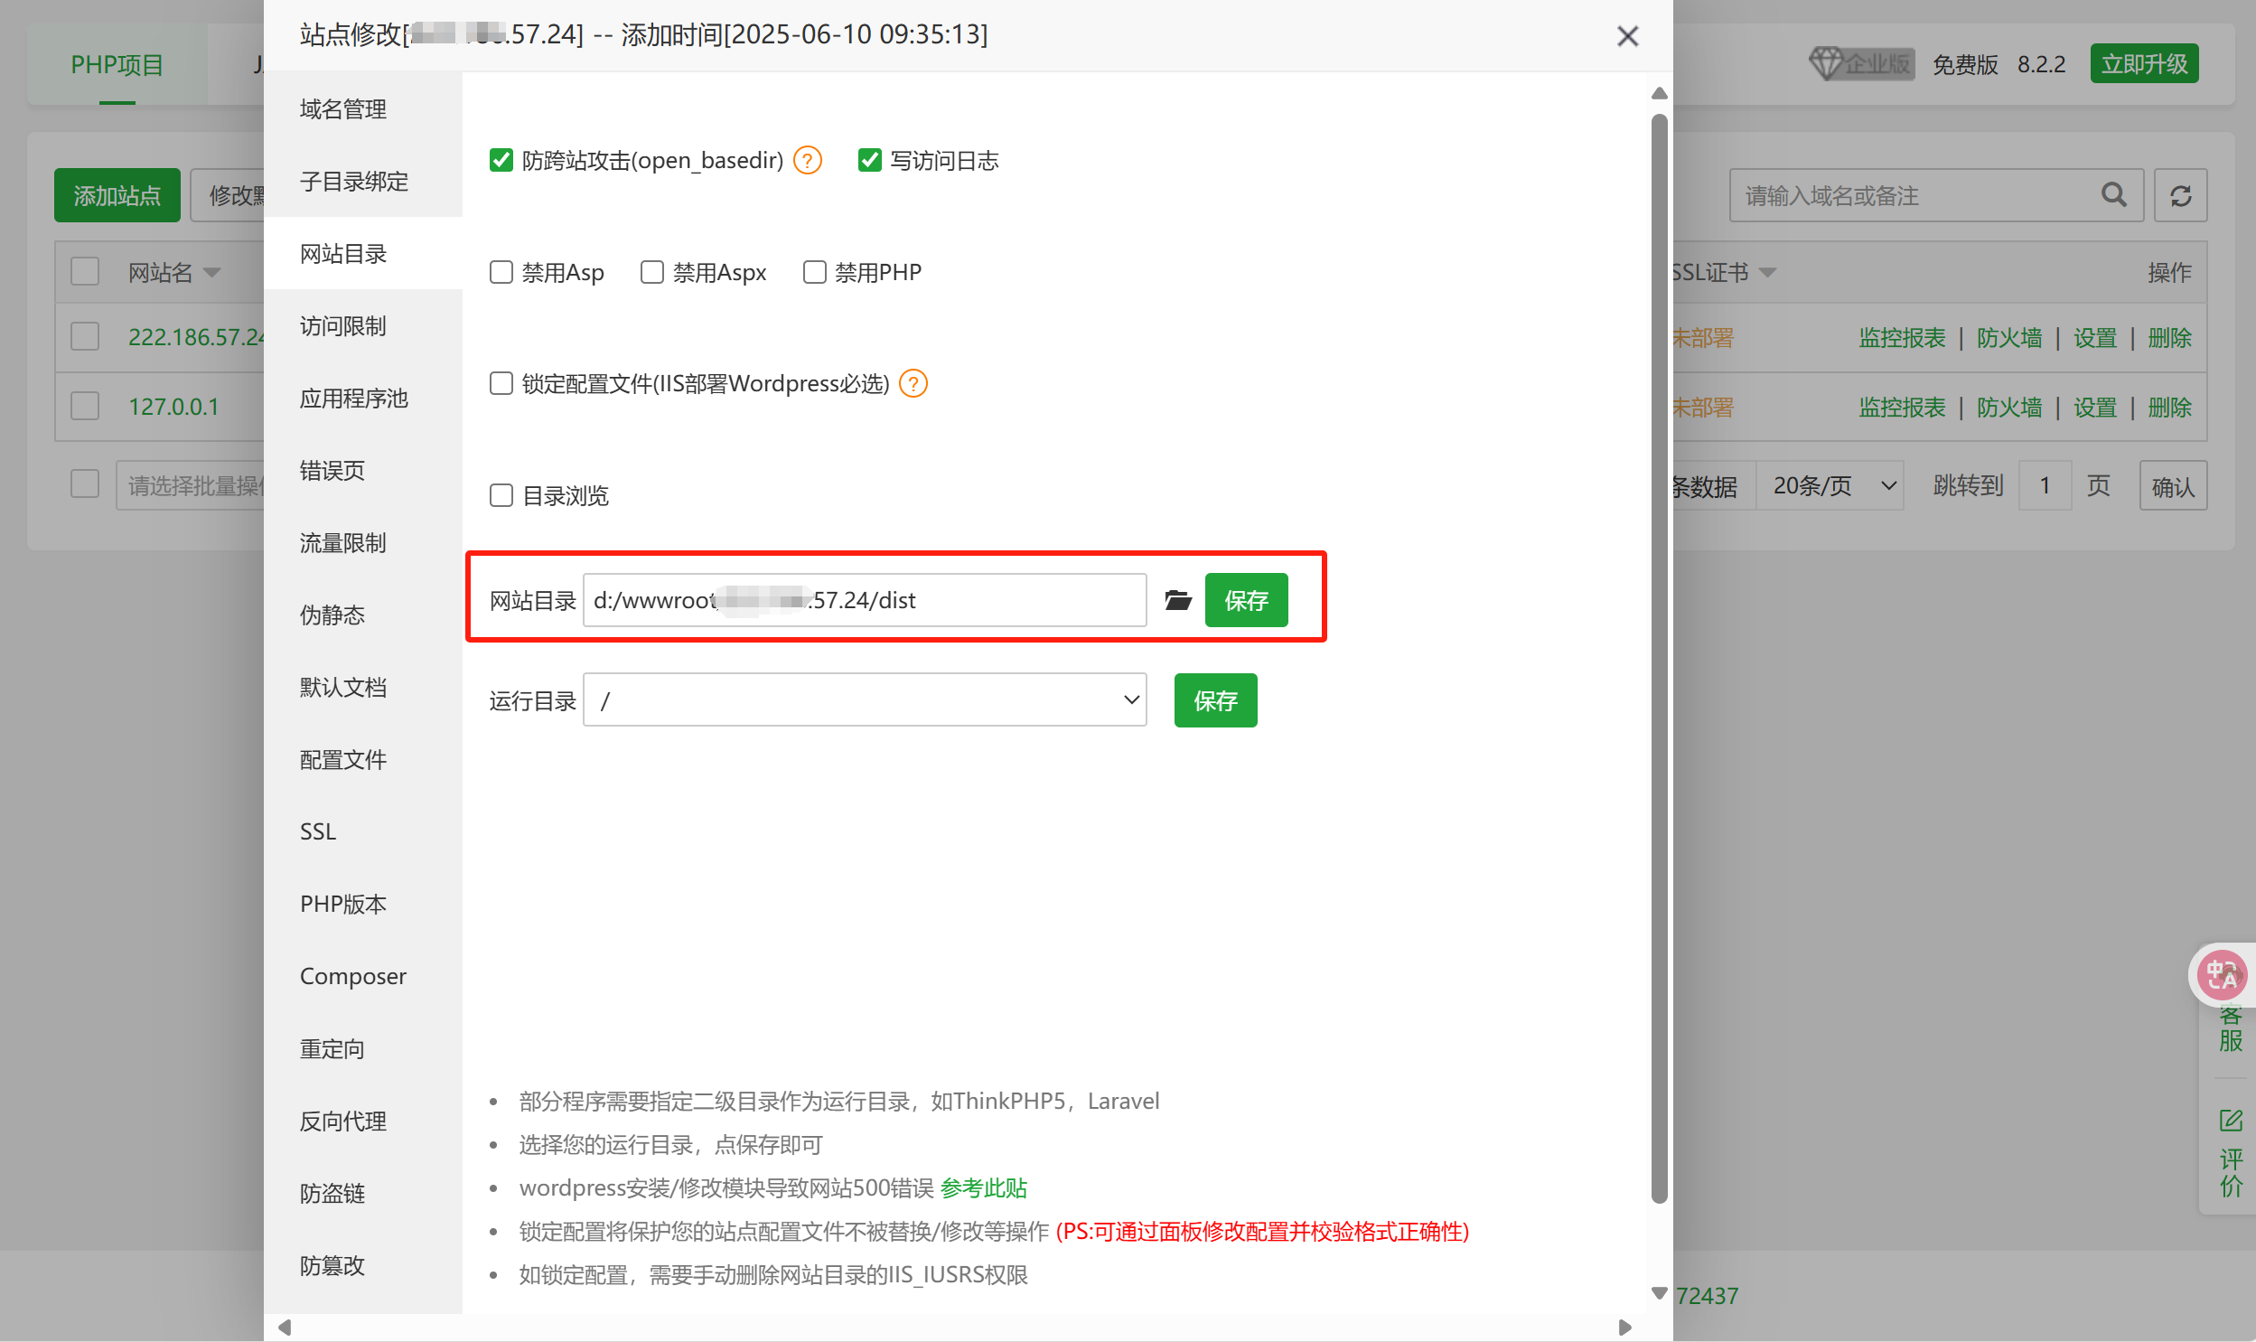Save the 网站目录 path setting
Image resolution: width=2256 pixels, height=1342 pixels.
pos(1246,600)
